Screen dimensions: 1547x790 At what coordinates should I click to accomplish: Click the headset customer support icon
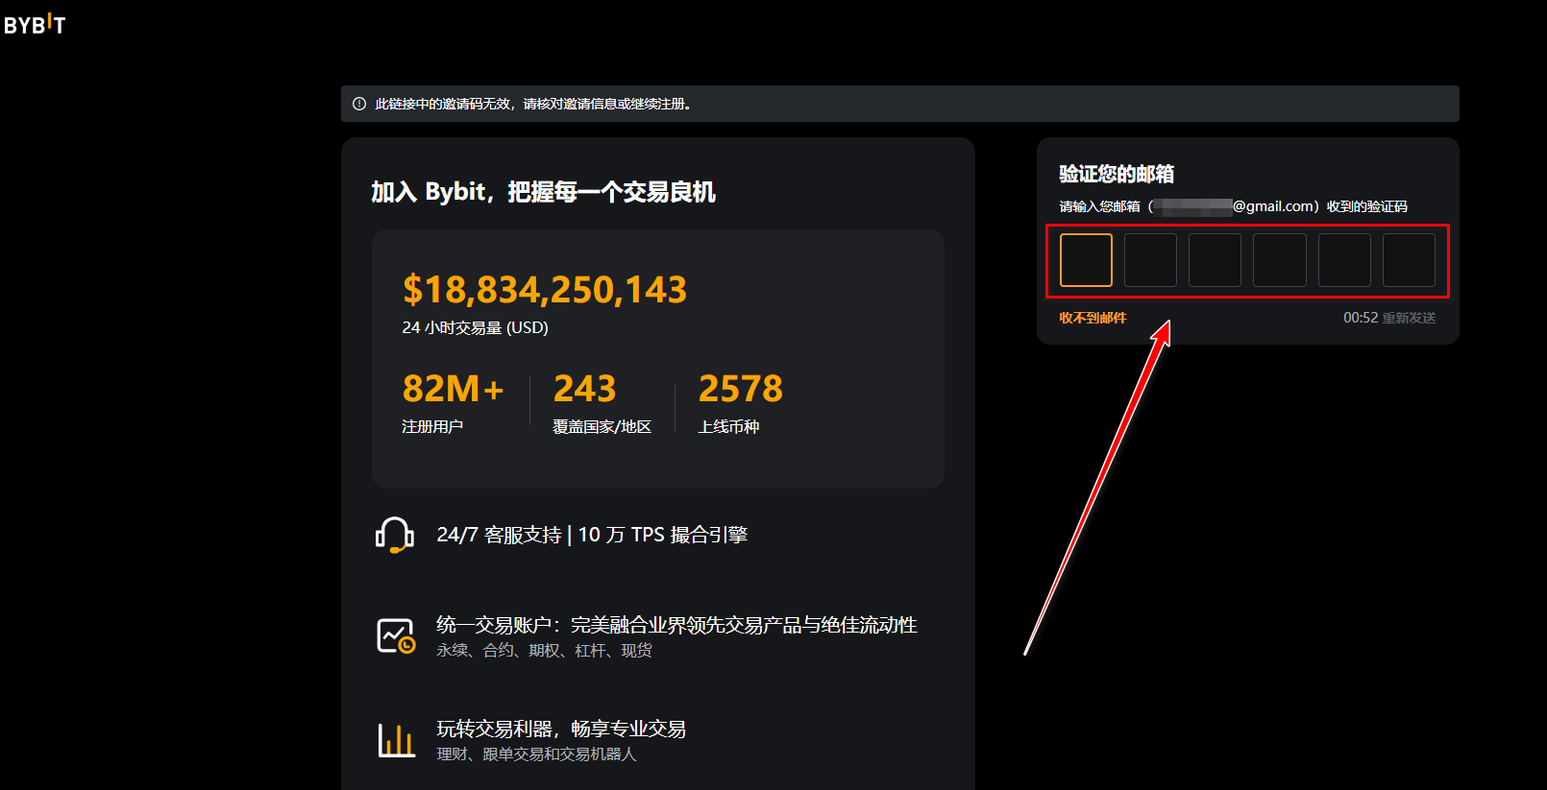[x=394, y=536]
